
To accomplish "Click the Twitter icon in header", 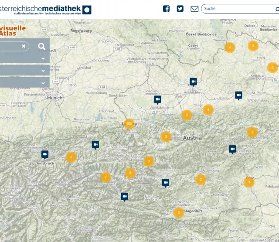I will pos(180,9).
